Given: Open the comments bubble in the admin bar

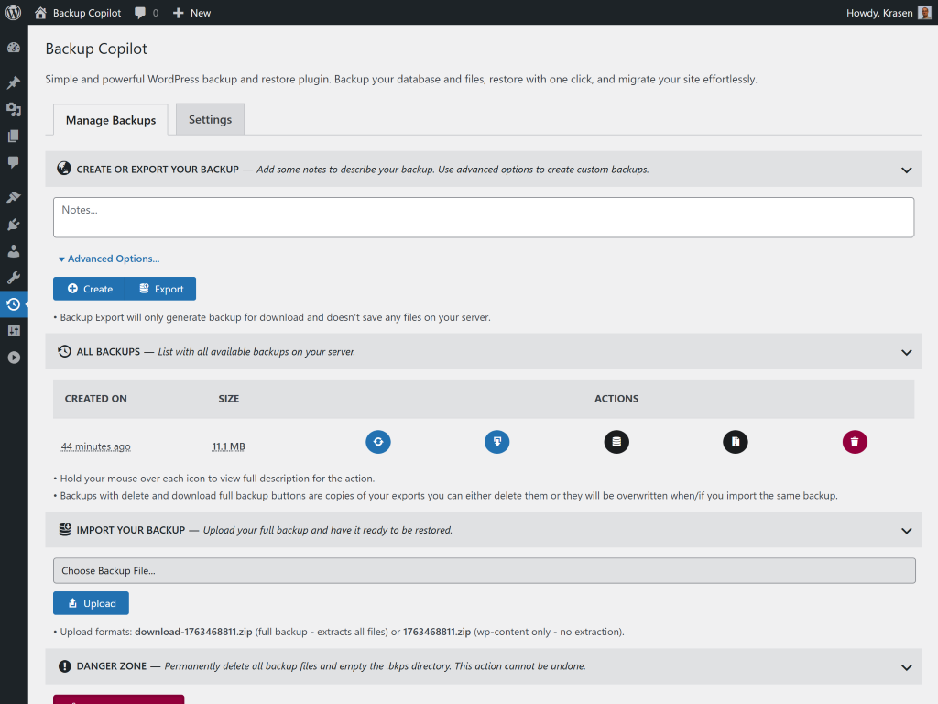Looking at the screenshot, I should 147,13.
